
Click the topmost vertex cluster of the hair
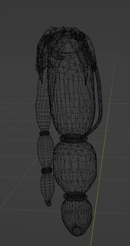[64, 28]
